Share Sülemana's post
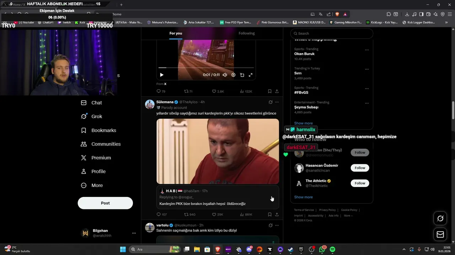 tap(277, 215)
